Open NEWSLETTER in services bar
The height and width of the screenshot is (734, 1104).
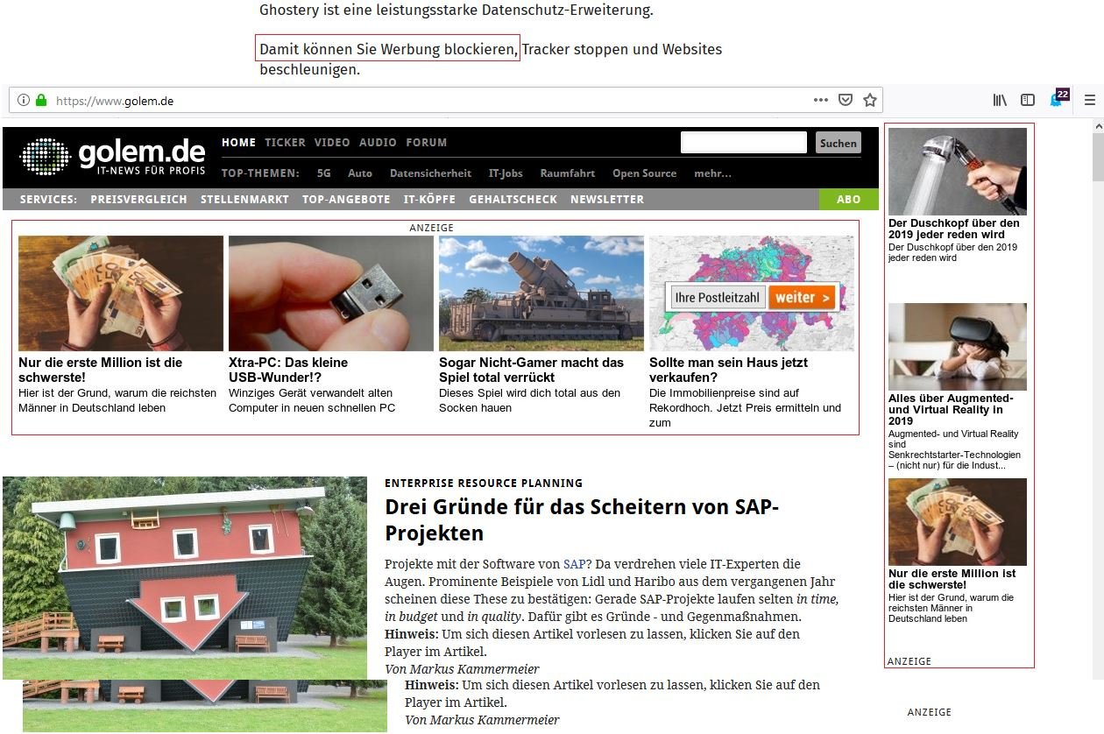click(607, 199)
